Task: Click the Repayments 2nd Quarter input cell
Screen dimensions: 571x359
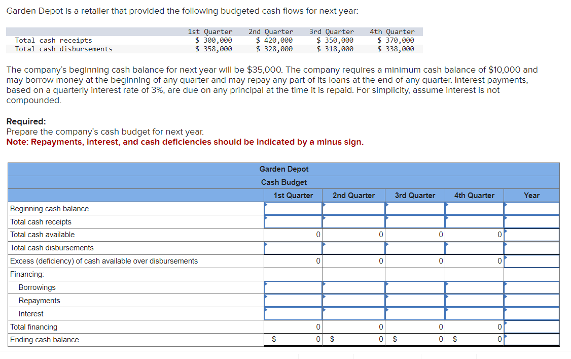Action: click(x=353, y=300)
